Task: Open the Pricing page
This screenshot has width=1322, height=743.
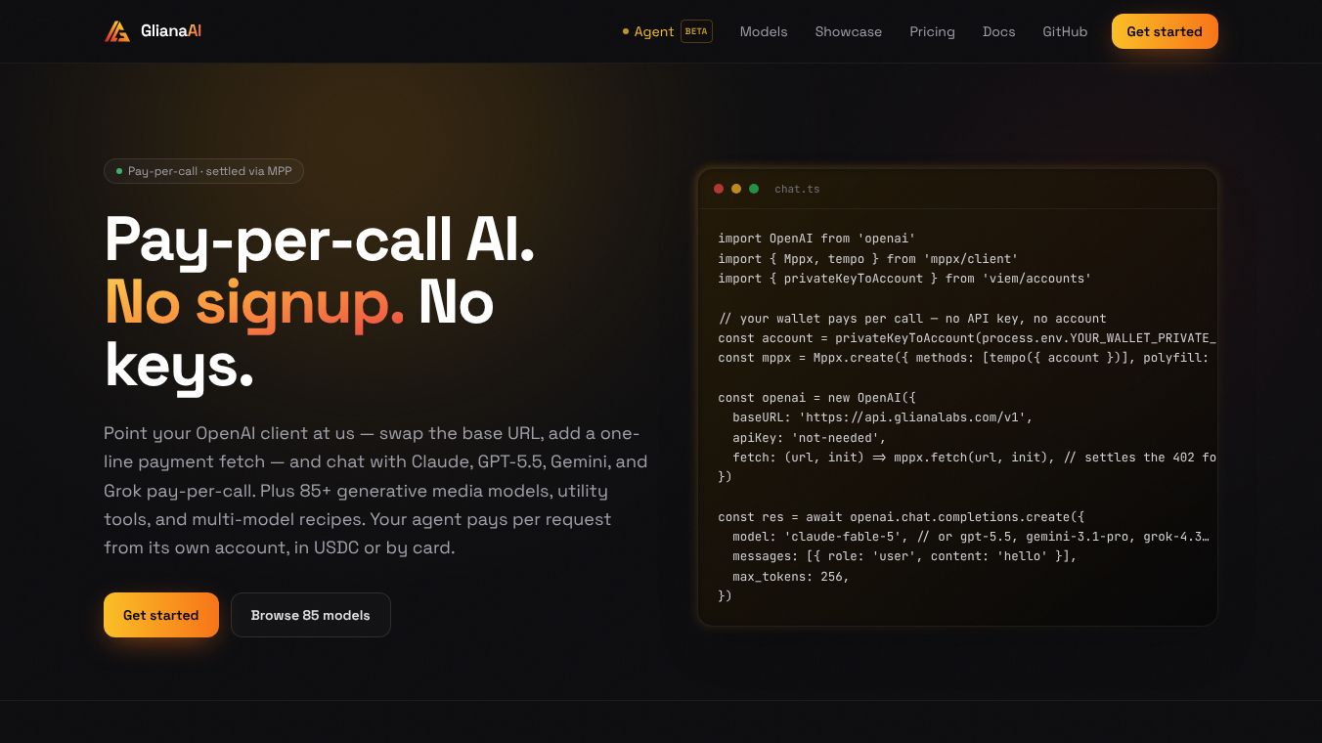Action: (932, 31)
